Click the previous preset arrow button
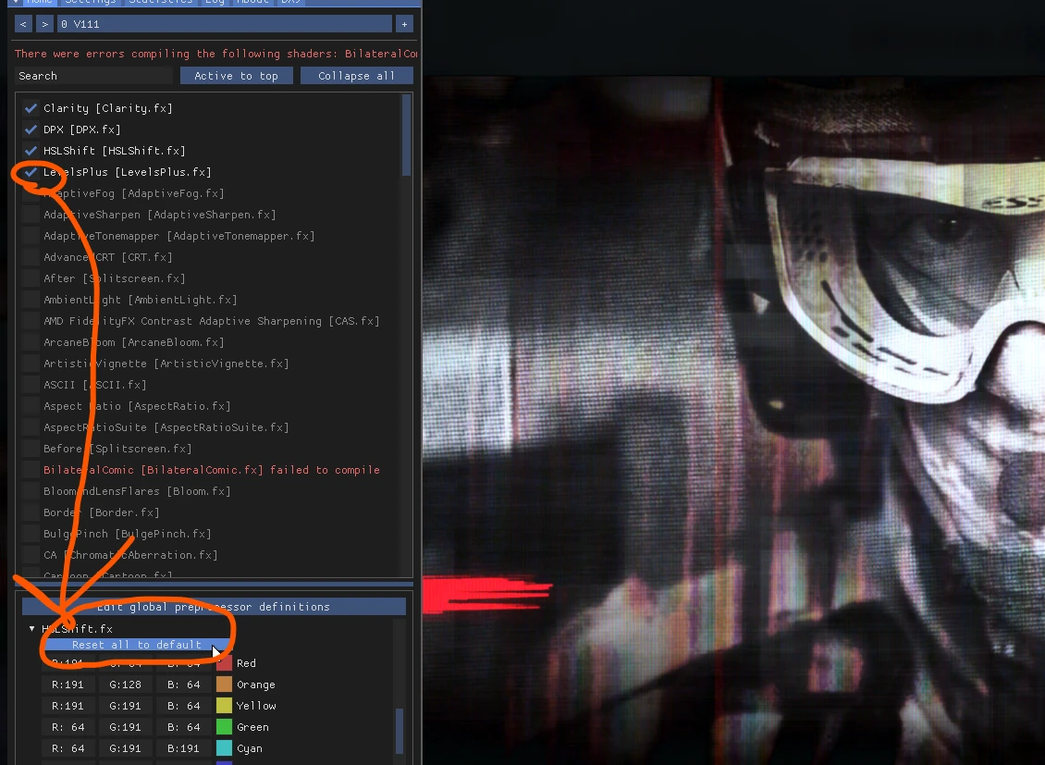This screenshot has height=765, width=1045. click(x=23, y=24)
